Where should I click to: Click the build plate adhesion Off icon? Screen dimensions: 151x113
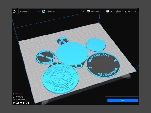click(126, 11)
